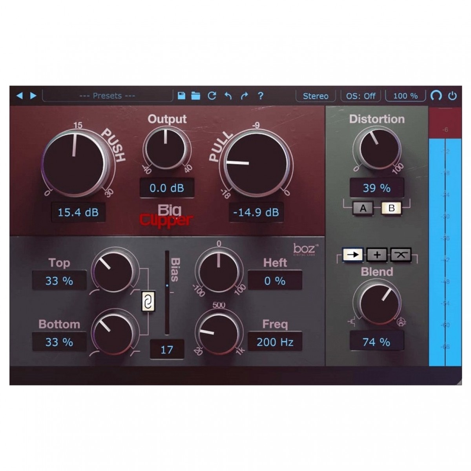
Task: Click the previous preset left arrow
Action: tap(19, 96)
